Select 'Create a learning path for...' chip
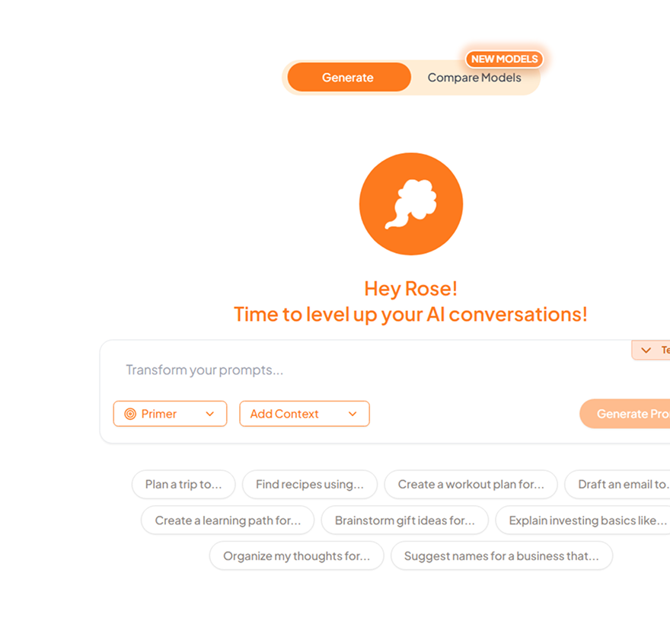Image resolution: width=670 pixels, height=618 pixels. (x=228, y=520)
